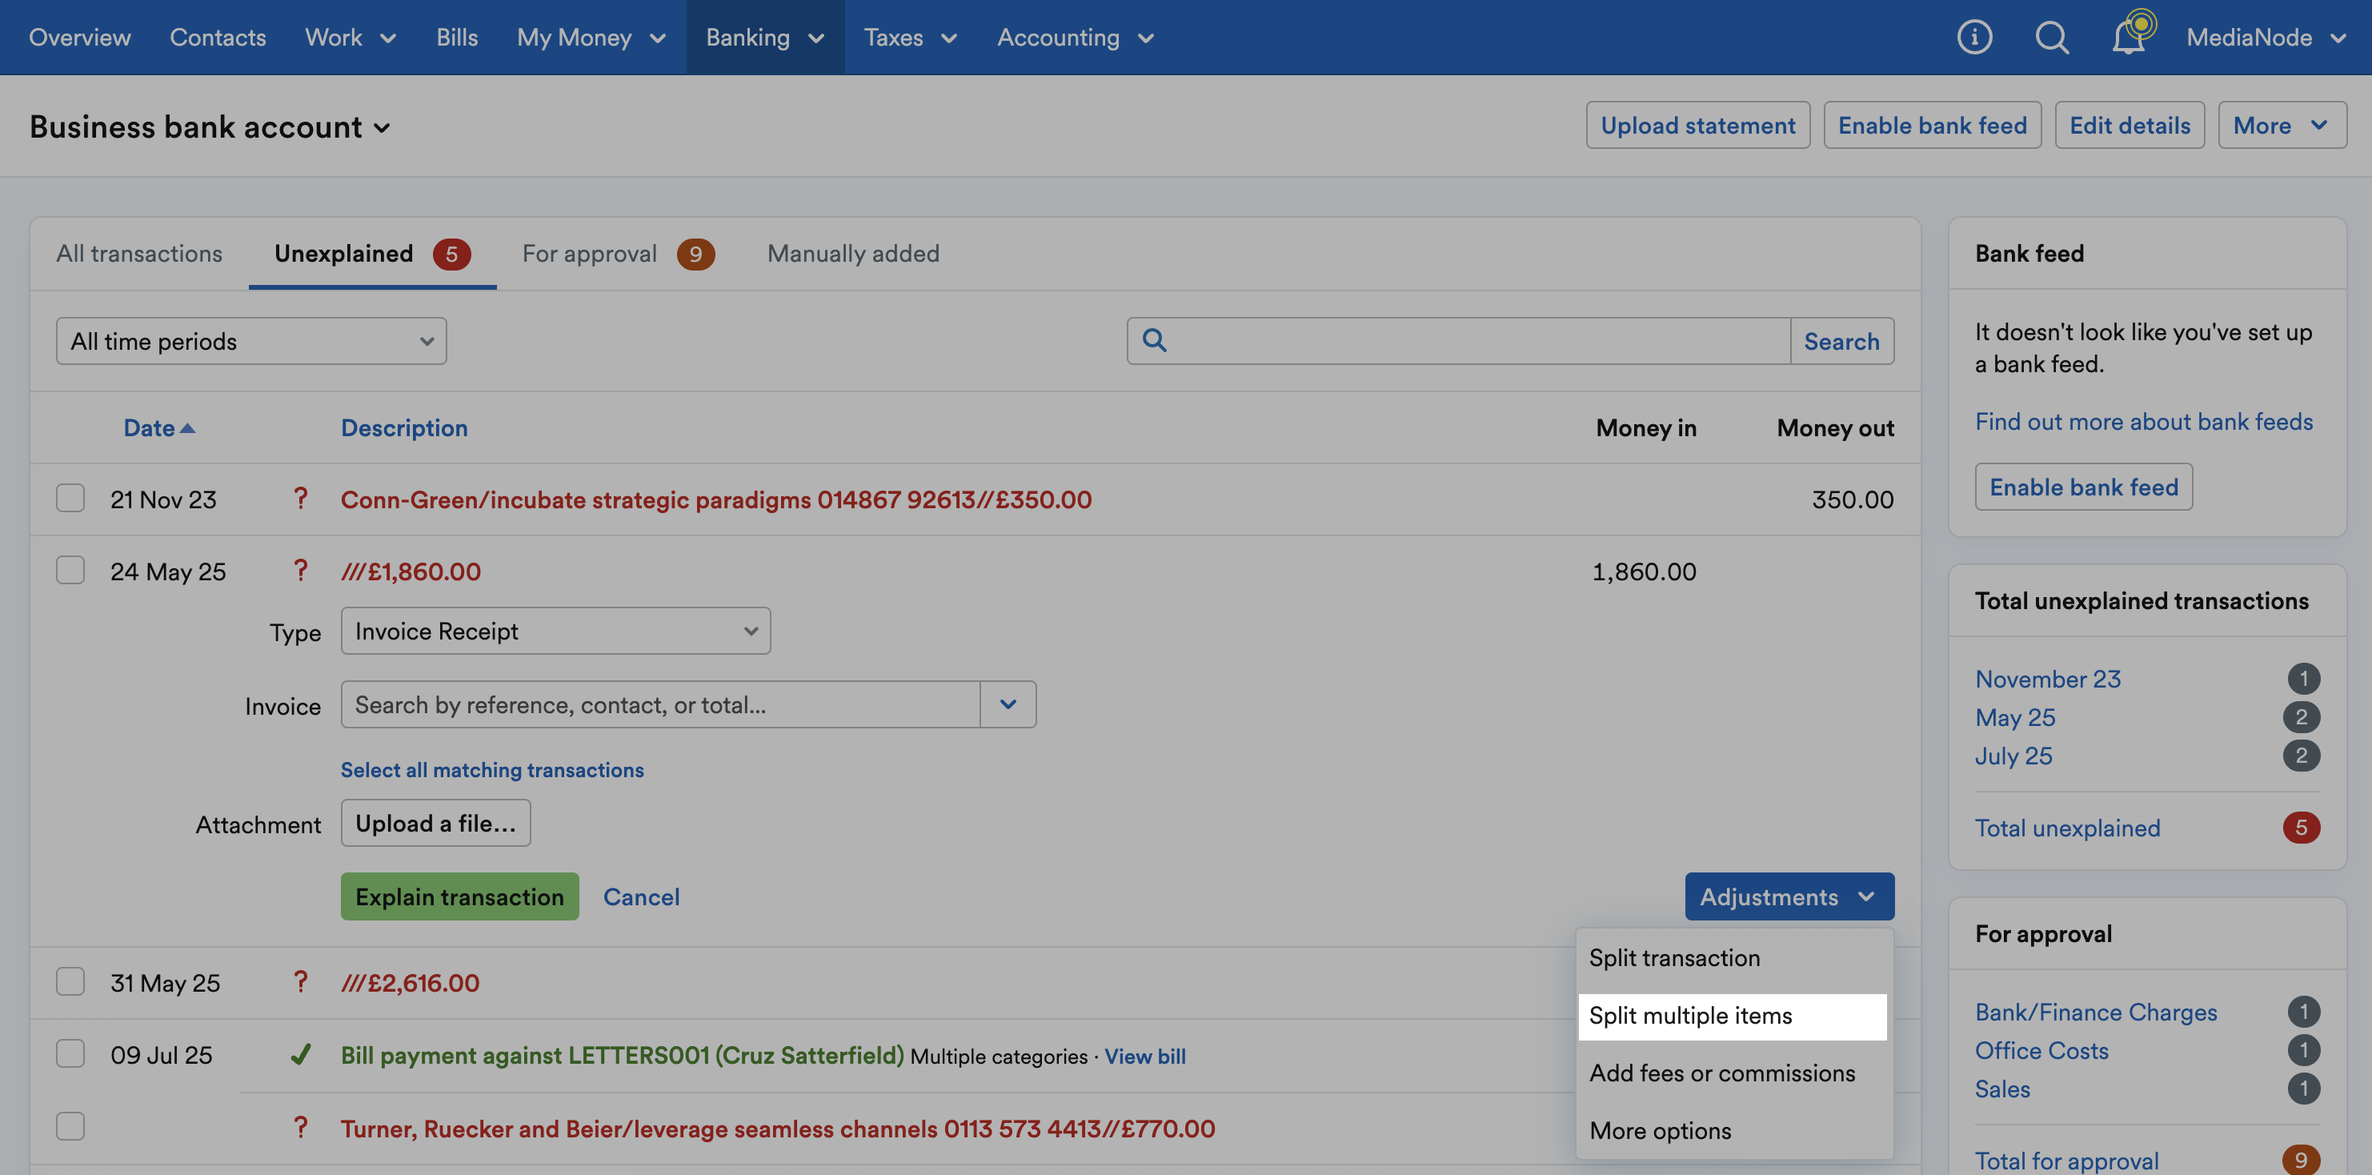Go to Contacts in navigation
Viewport: 2372px width, 1175px height.
218,37
